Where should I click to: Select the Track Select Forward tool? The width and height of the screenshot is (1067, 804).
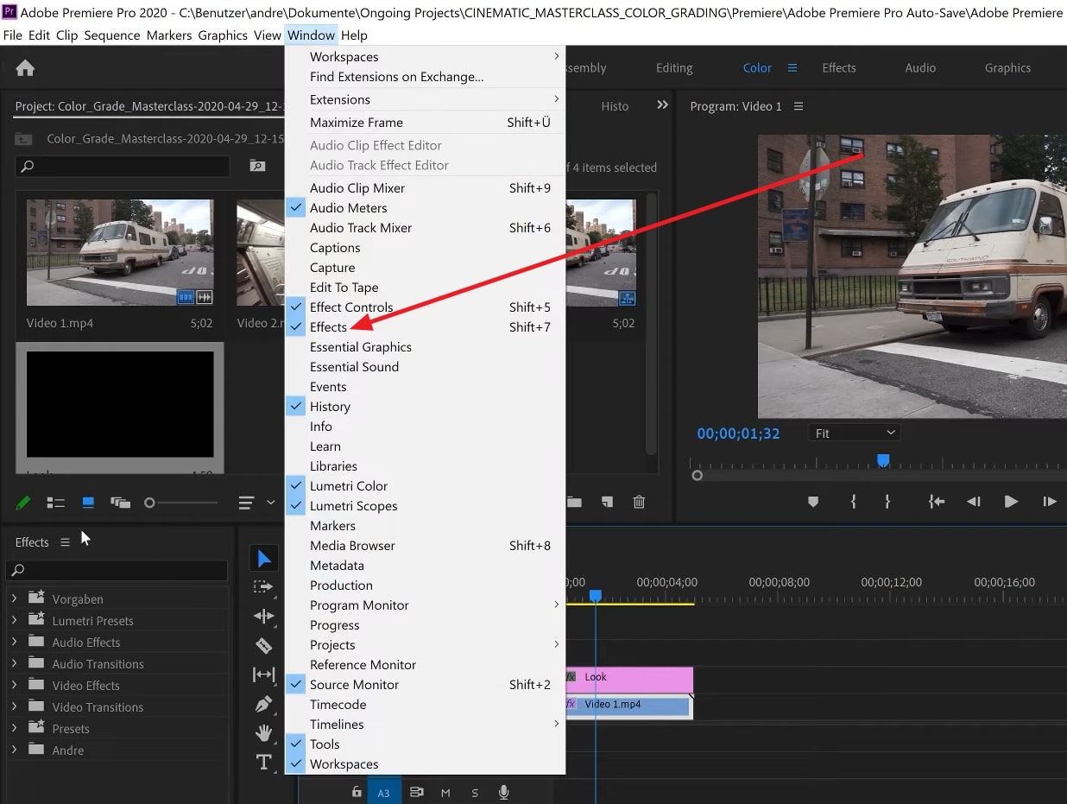click(x=263, y=586)
